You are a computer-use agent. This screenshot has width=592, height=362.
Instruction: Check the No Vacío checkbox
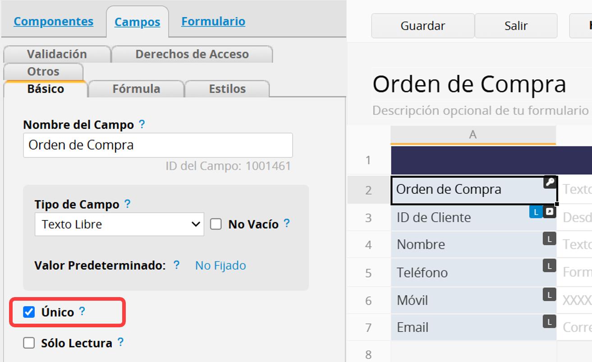coord(216,224)
